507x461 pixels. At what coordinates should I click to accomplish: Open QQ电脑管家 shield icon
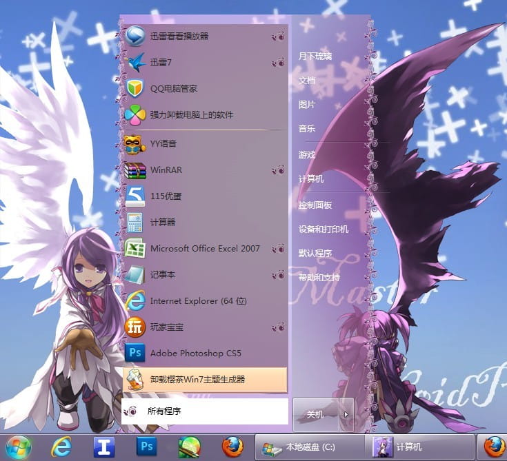[x=135, y=88]
